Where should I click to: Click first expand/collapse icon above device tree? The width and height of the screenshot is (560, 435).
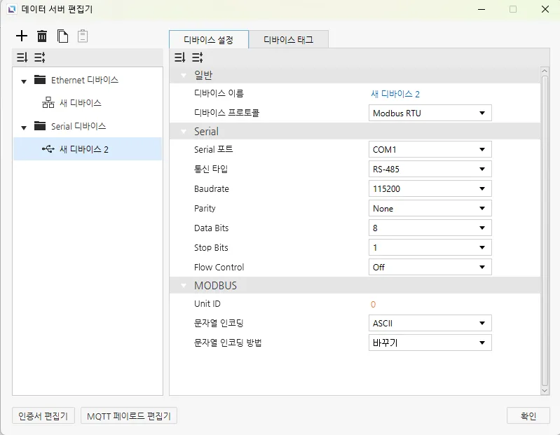[x=22, y=57]
